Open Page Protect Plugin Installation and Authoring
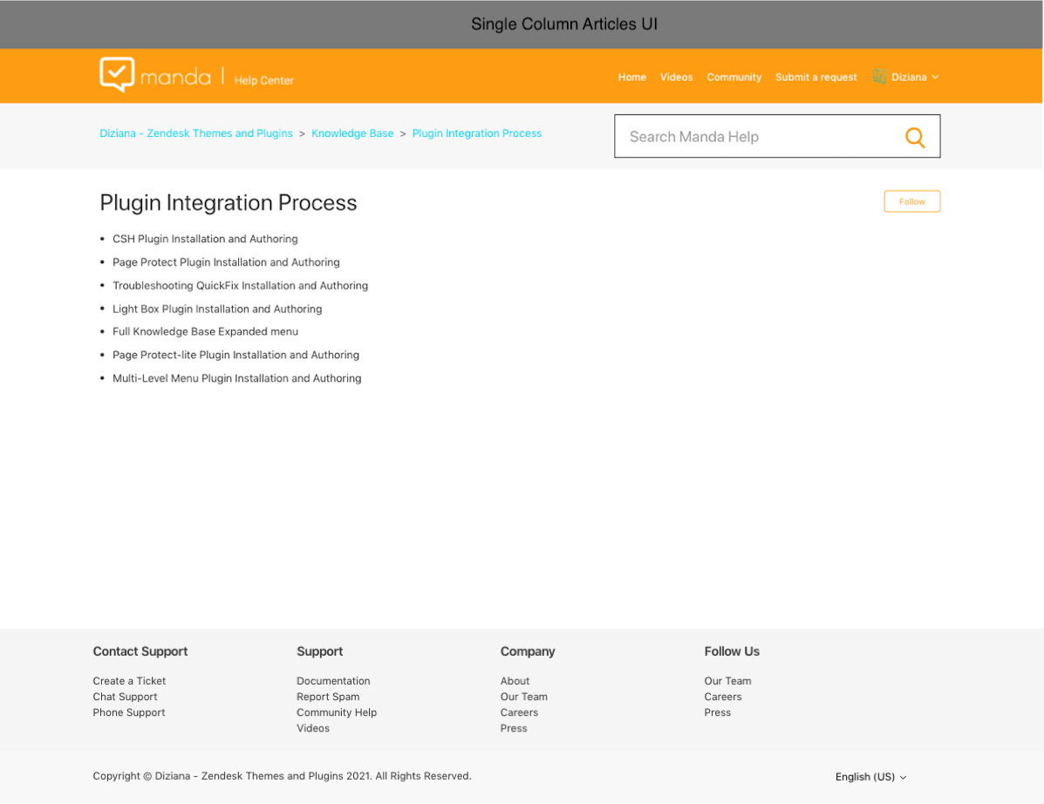Screen dimensions: 1044x804 point(226,262)
